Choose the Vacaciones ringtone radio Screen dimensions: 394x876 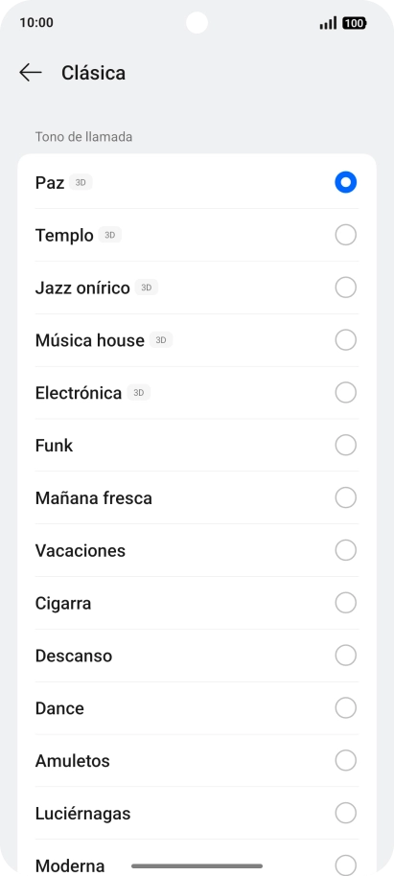tap(345, 550)
